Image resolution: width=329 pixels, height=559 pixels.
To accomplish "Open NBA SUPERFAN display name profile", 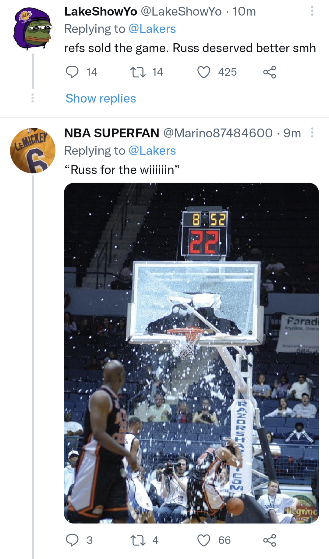I will [x=111, y=133].
